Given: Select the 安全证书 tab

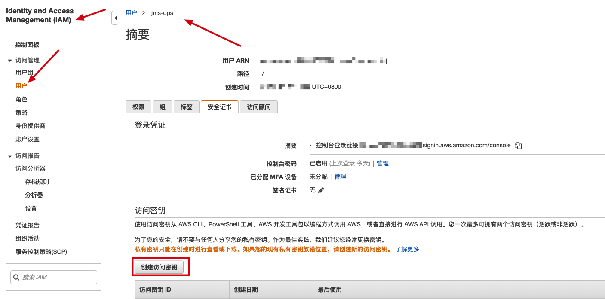Looking at the screenshot, I should click(220, 107).
